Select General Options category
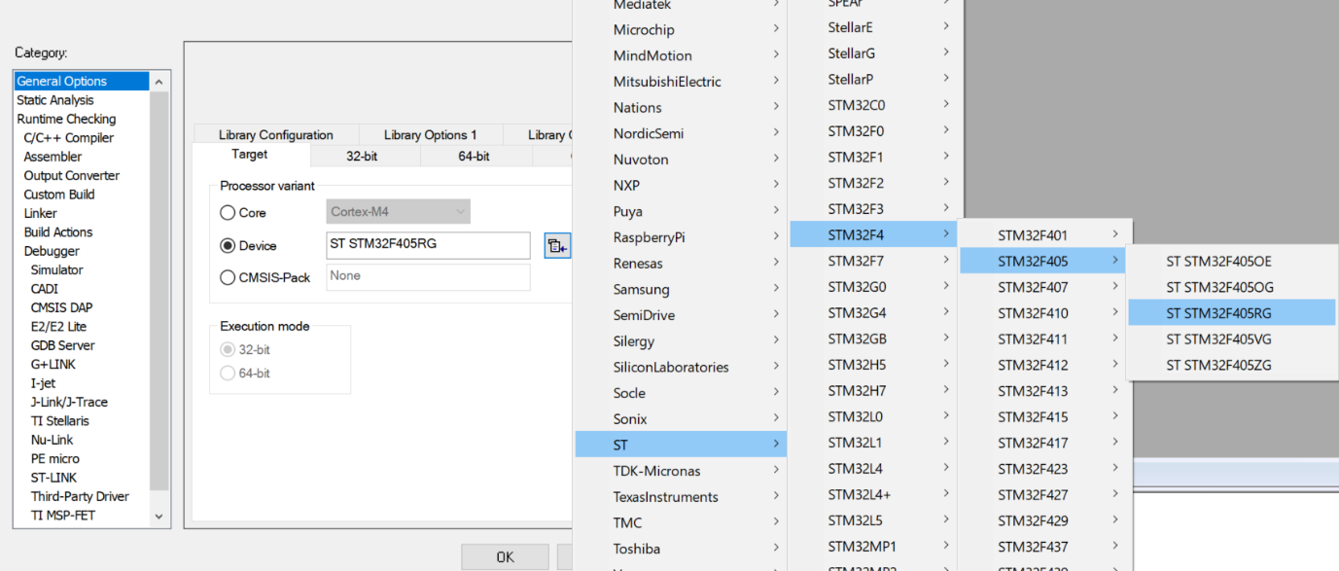 click(82, 81)
